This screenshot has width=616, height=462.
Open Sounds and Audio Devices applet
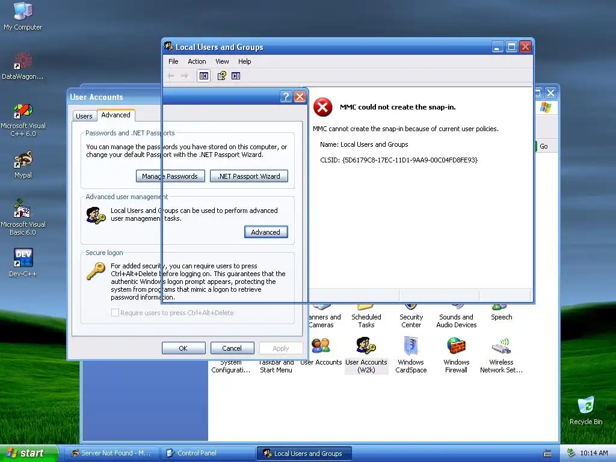(x=456, y=316)
